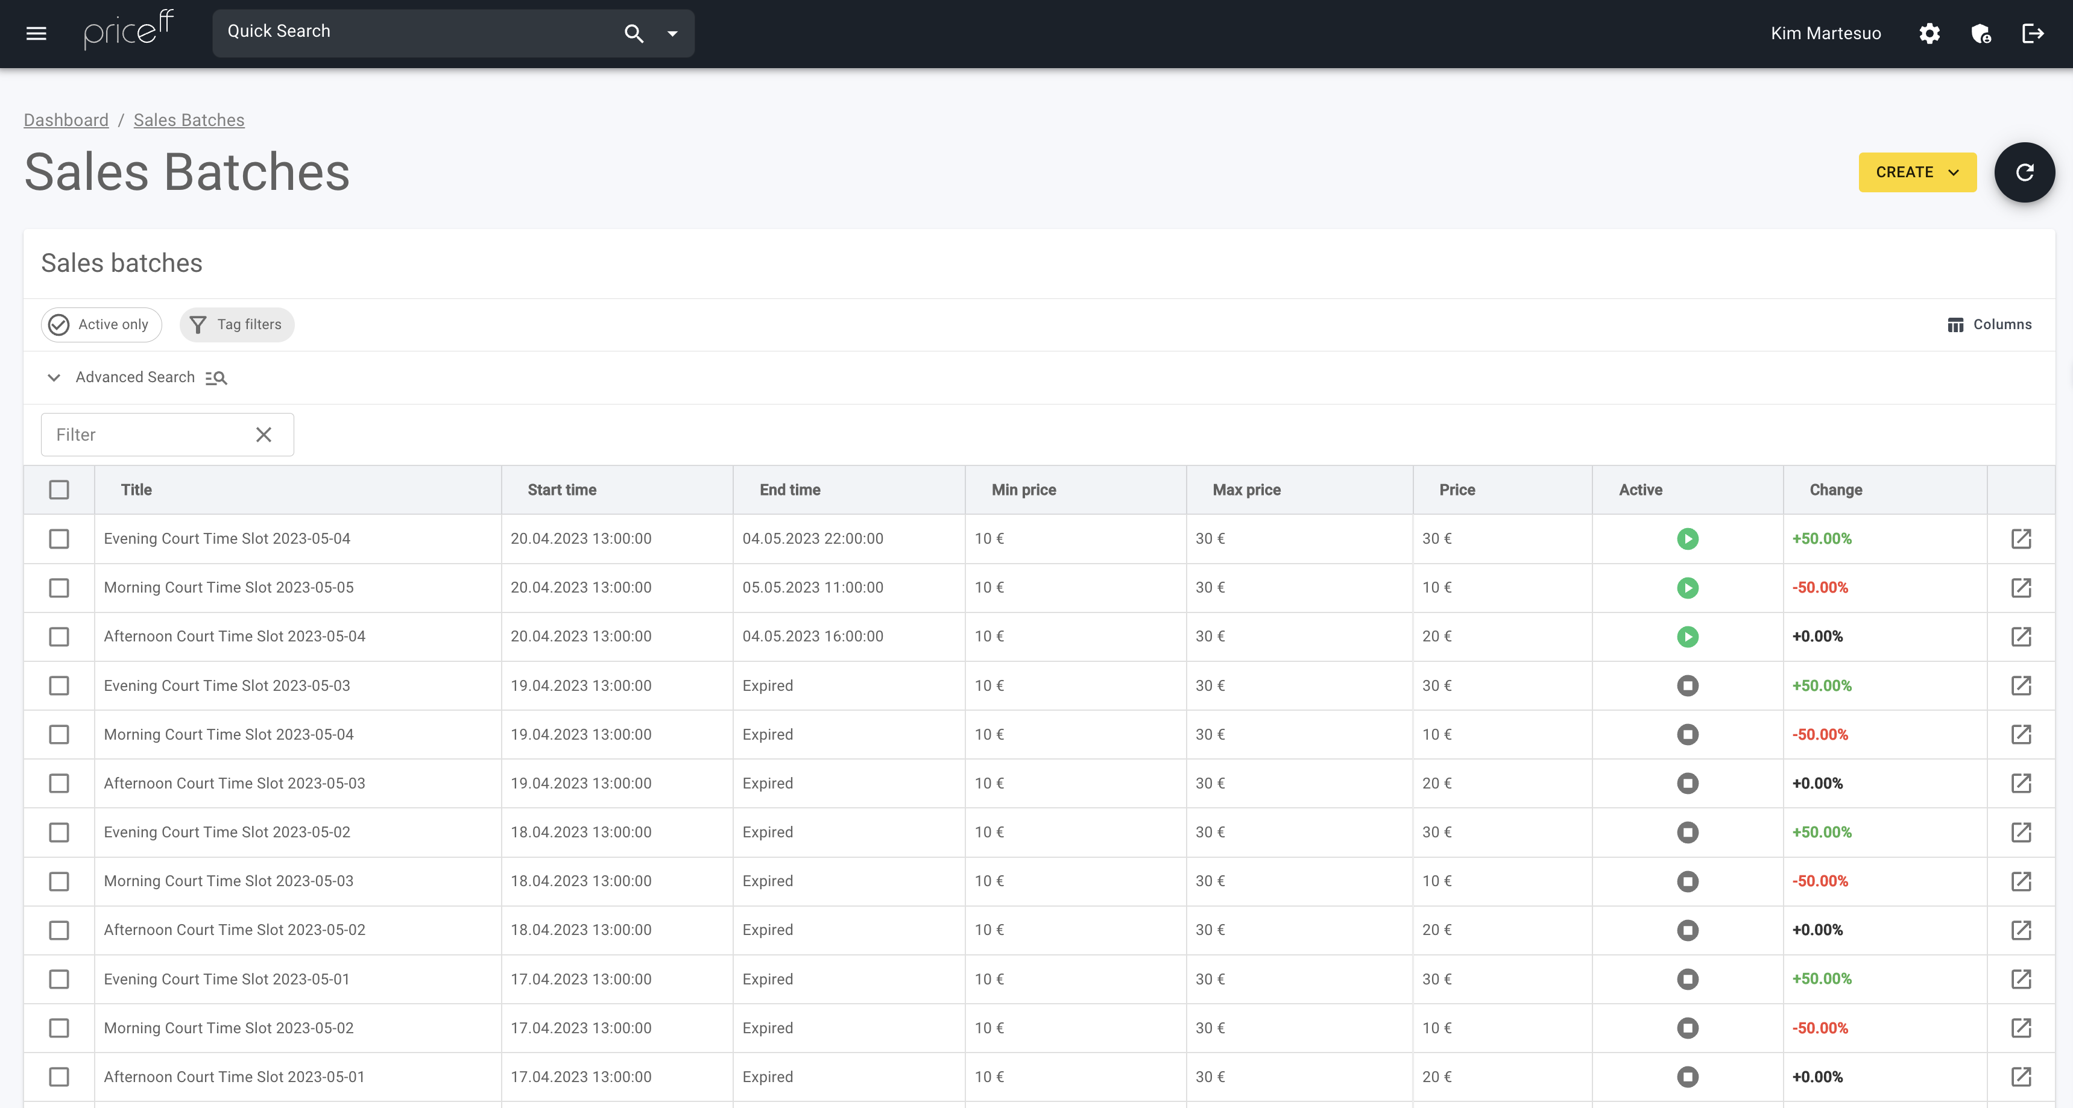Open the settings gear icon
This screenshot has width=2073, height=1108.
(1929, 33)
